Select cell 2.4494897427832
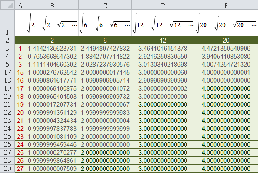This screenshot has height=173, width=258. (105, 49)
